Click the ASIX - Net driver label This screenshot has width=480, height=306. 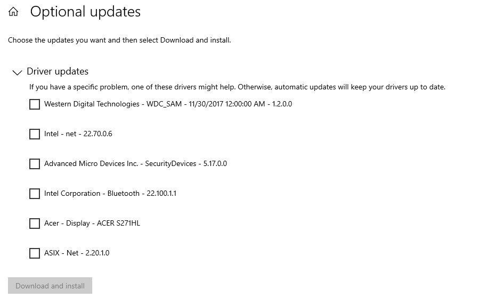pyautogui.click(x=77, y=253)
